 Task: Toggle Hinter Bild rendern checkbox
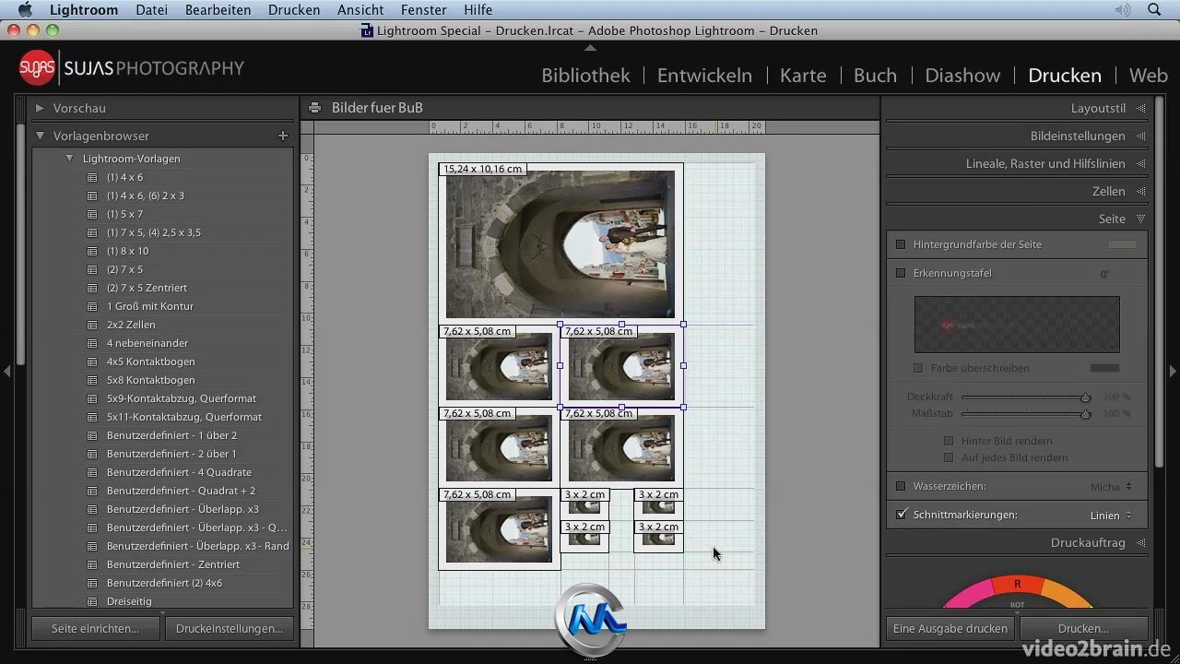pos(948,441)
